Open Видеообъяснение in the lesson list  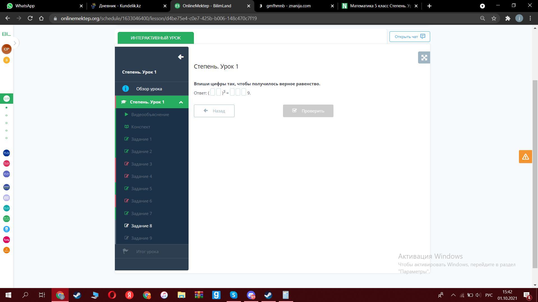pyautogui.click(x=150, y=115)
